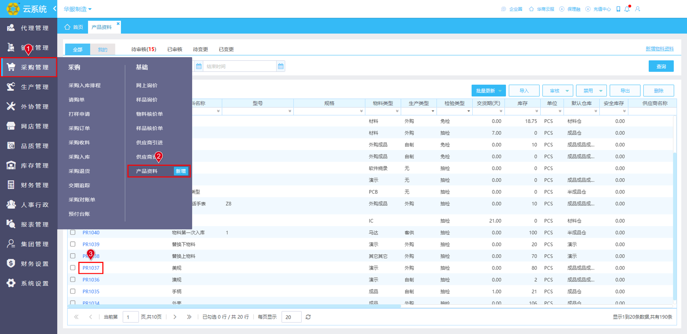Collapse the sidebar with the arrow icon
Screen dimensions: 687x334
pyautogui.click(x=55, y=9)
